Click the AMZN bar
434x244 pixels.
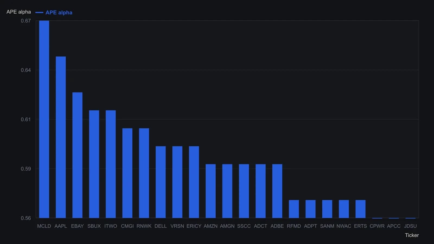pos(210,191)
